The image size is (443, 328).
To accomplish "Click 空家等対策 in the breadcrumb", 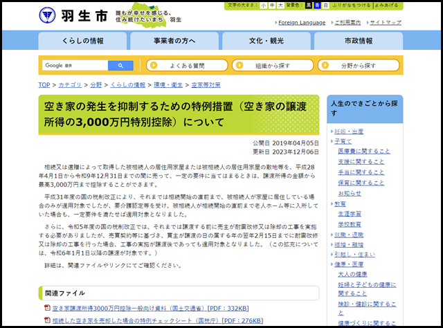I will pos(206,85).
